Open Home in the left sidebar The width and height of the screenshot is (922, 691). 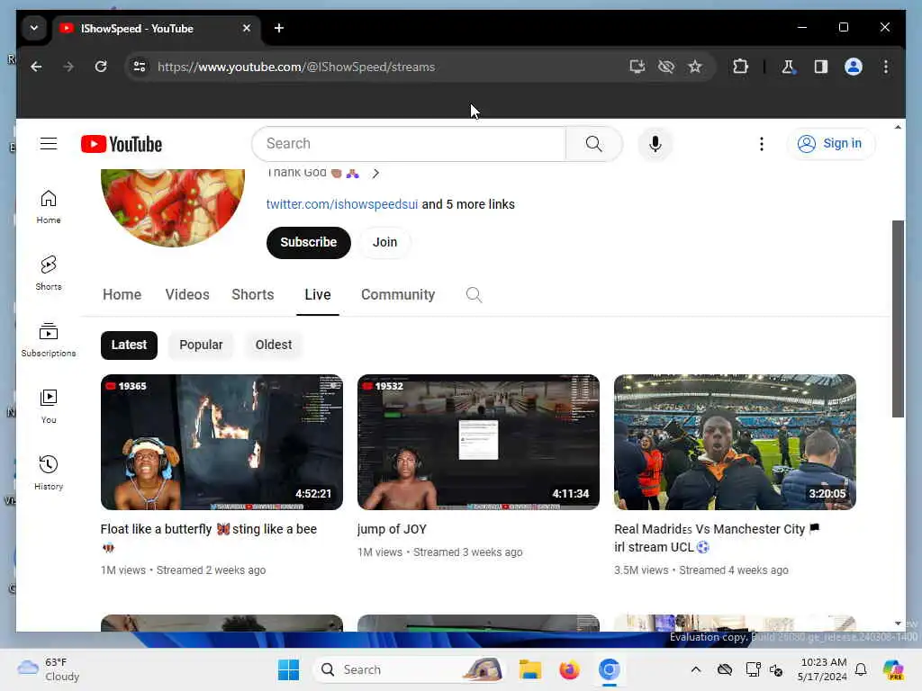(49, 207)
